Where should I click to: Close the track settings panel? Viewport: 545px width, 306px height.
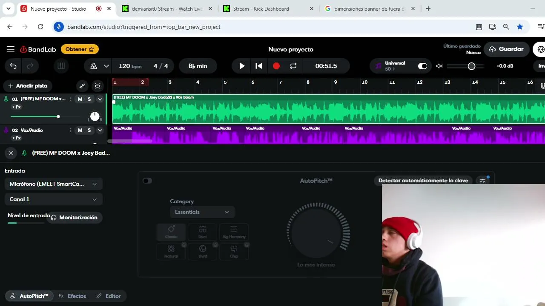click(x=11, y=153)
